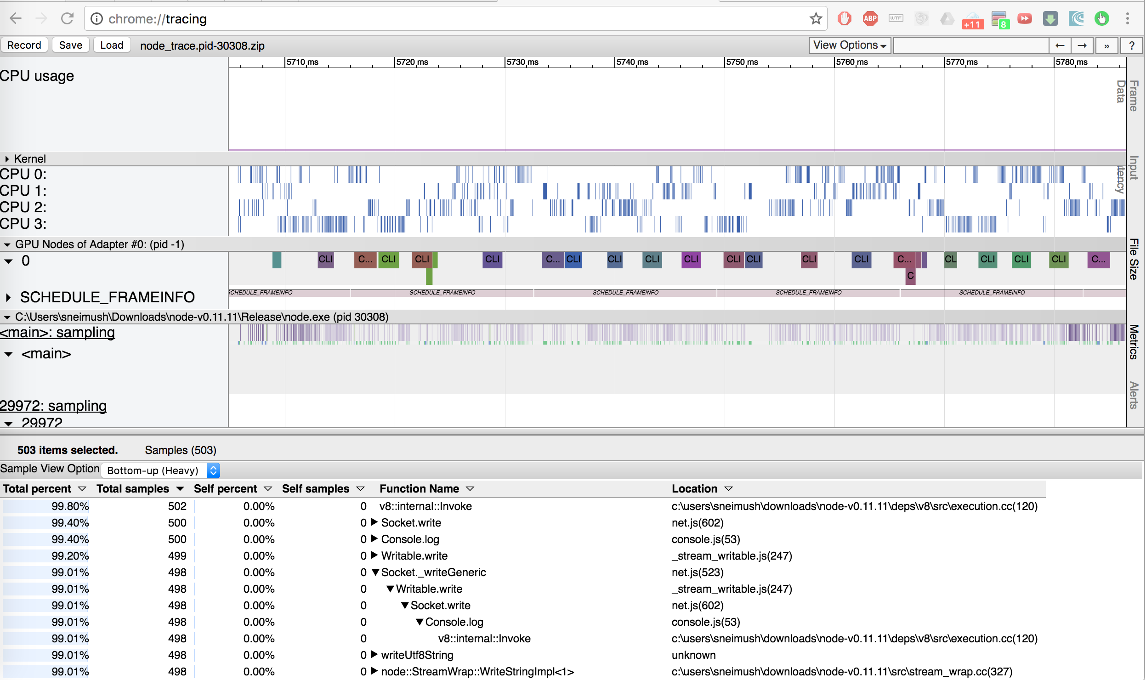Image resolution: width=1146 pixels, height=680 pixels.
Task: Open the Metrics side tab
Action: click(1134, 342)
